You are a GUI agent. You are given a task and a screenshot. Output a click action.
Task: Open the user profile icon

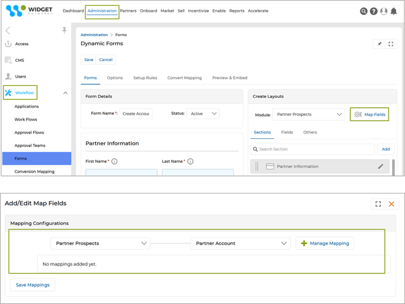click(x=384, y=11)
